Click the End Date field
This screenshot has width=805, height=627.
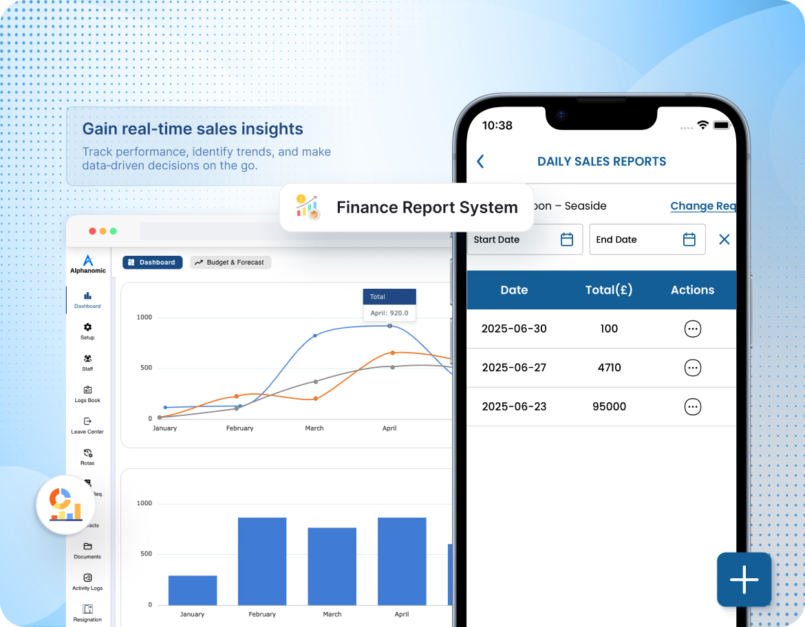[x=647, y=239]
